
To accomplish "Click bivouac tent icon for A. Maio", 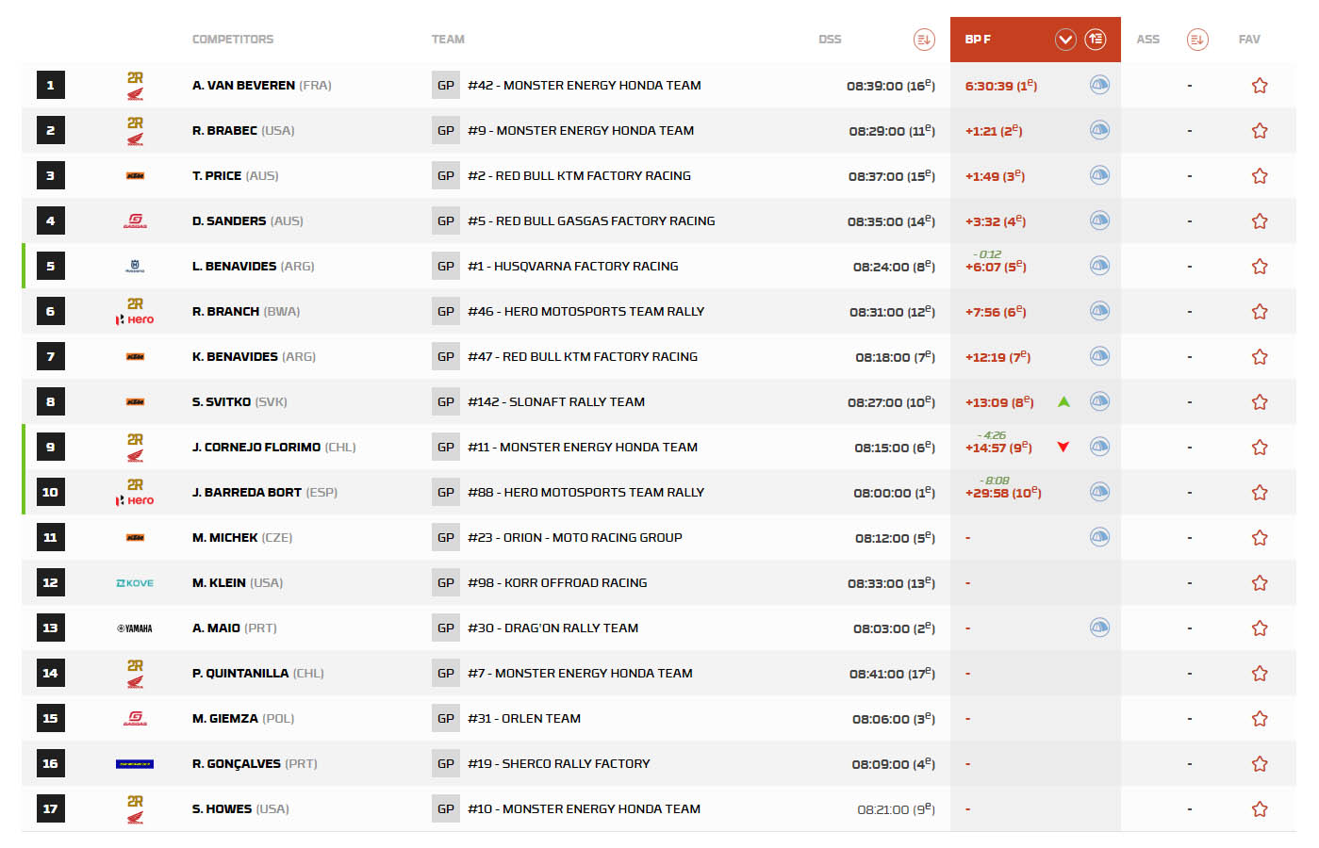I will [1099, 628].
